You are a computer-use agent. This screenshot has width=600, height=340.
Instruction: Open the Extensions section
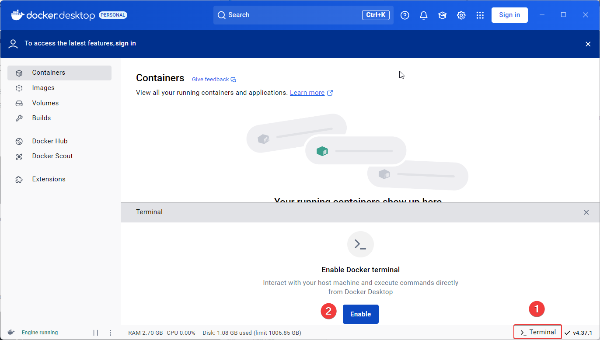click(x=59, y=179)
